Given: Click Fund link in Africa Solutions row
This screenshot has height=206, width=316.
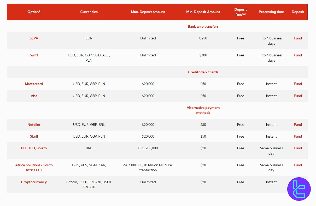Looking at the screenshot, I should tap(298, 165).
